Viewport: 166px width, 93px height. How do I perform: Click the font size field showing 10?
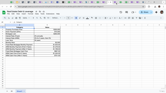point(68,18)
